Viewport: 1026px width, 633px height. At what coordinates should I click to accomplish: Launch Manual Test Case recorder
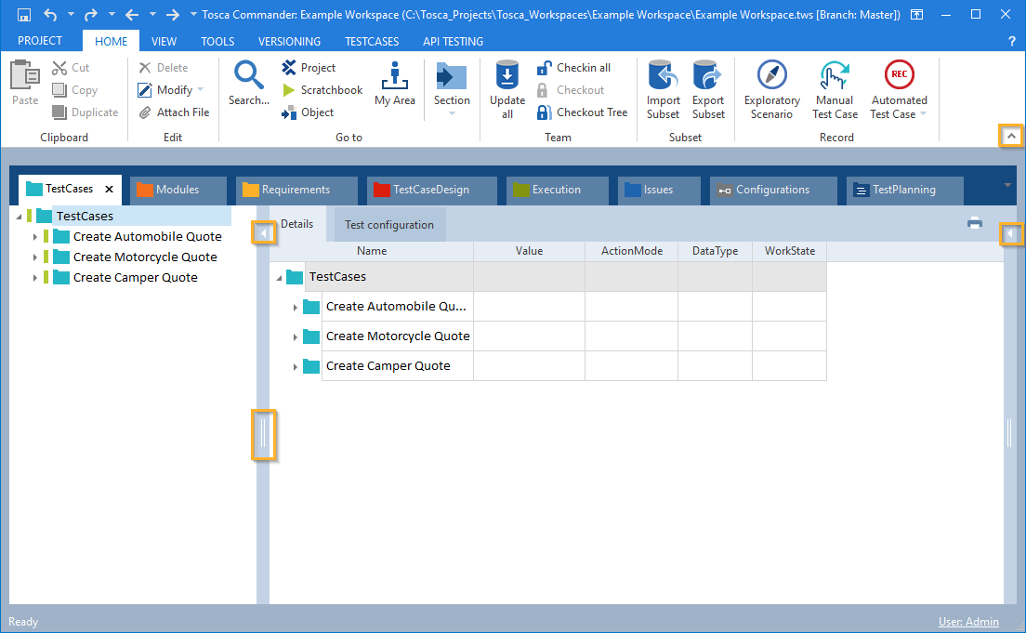(x=835, y=76)
